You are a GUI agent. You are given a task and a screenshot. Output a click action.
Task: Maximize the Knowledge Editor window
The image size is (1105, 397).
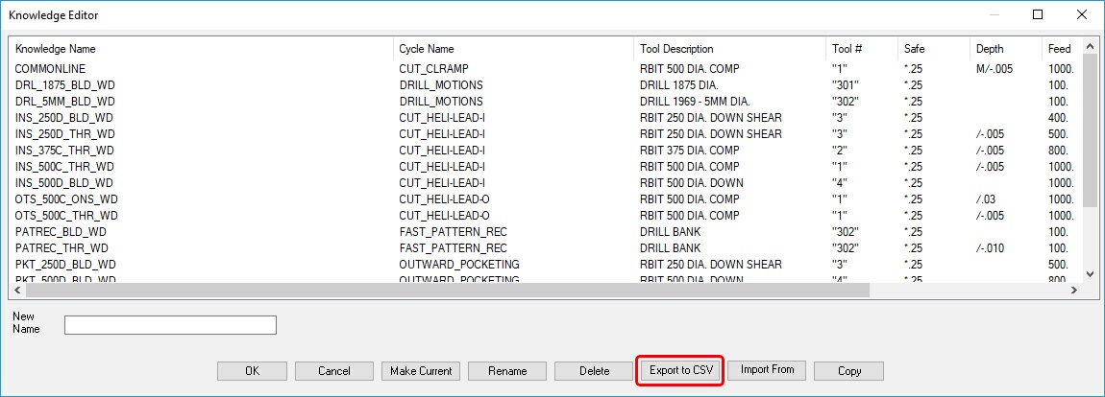click(1038, 14)
